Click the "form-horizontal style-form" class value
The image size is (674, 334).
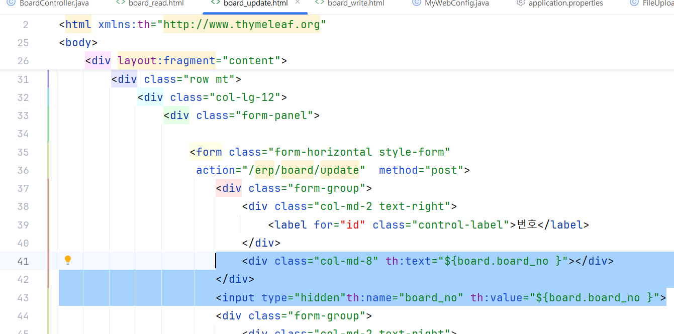pos(359,152)
